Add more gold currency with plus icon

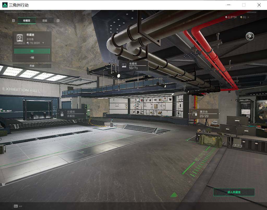(x=248, y=17)
